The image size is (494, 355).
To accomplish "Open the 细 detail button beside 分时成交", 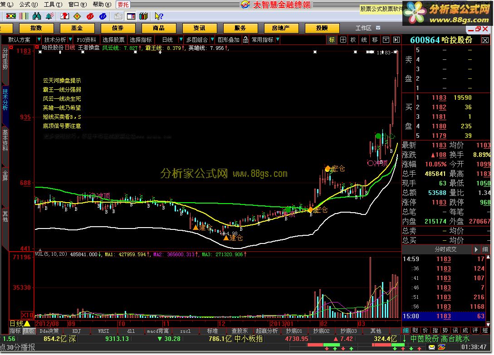I will point(485,249).
